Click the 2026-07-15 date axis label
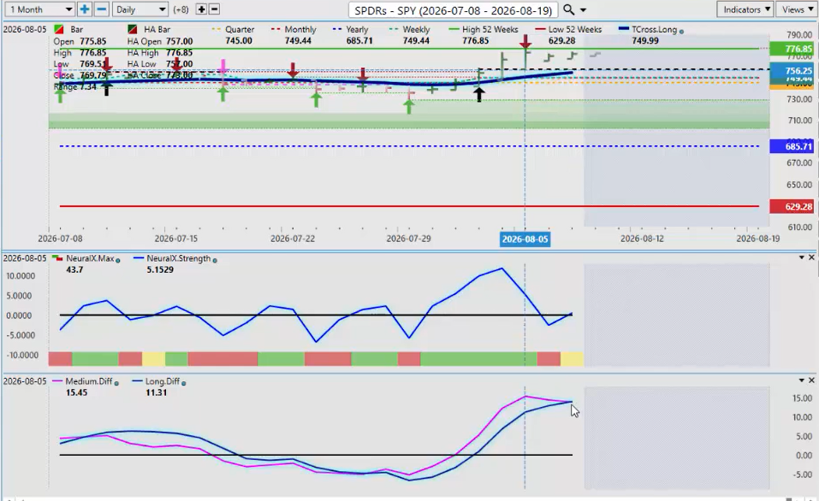Viewport: 819px width, 501px height. (176, 239)
